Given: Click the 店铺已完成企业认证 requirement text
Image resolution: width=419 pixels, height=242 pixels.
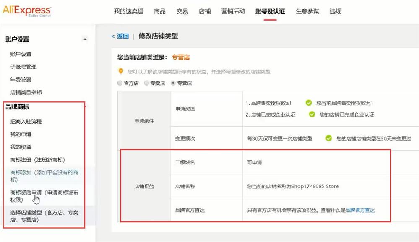Looking at the screenshot, I should pos(271,114).
